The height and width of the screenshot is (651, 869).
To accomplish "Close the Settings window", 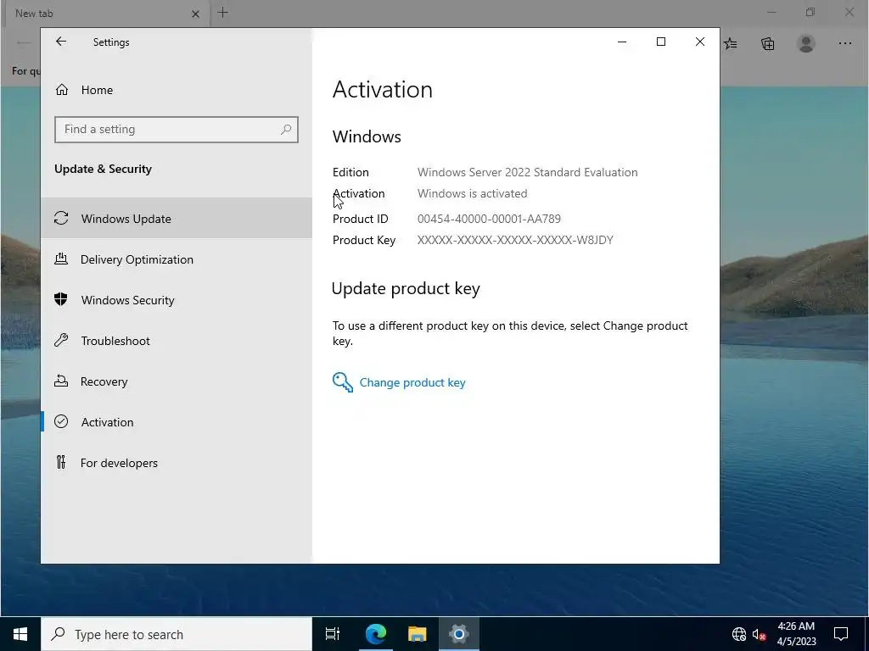I will [x=700, y=42].
